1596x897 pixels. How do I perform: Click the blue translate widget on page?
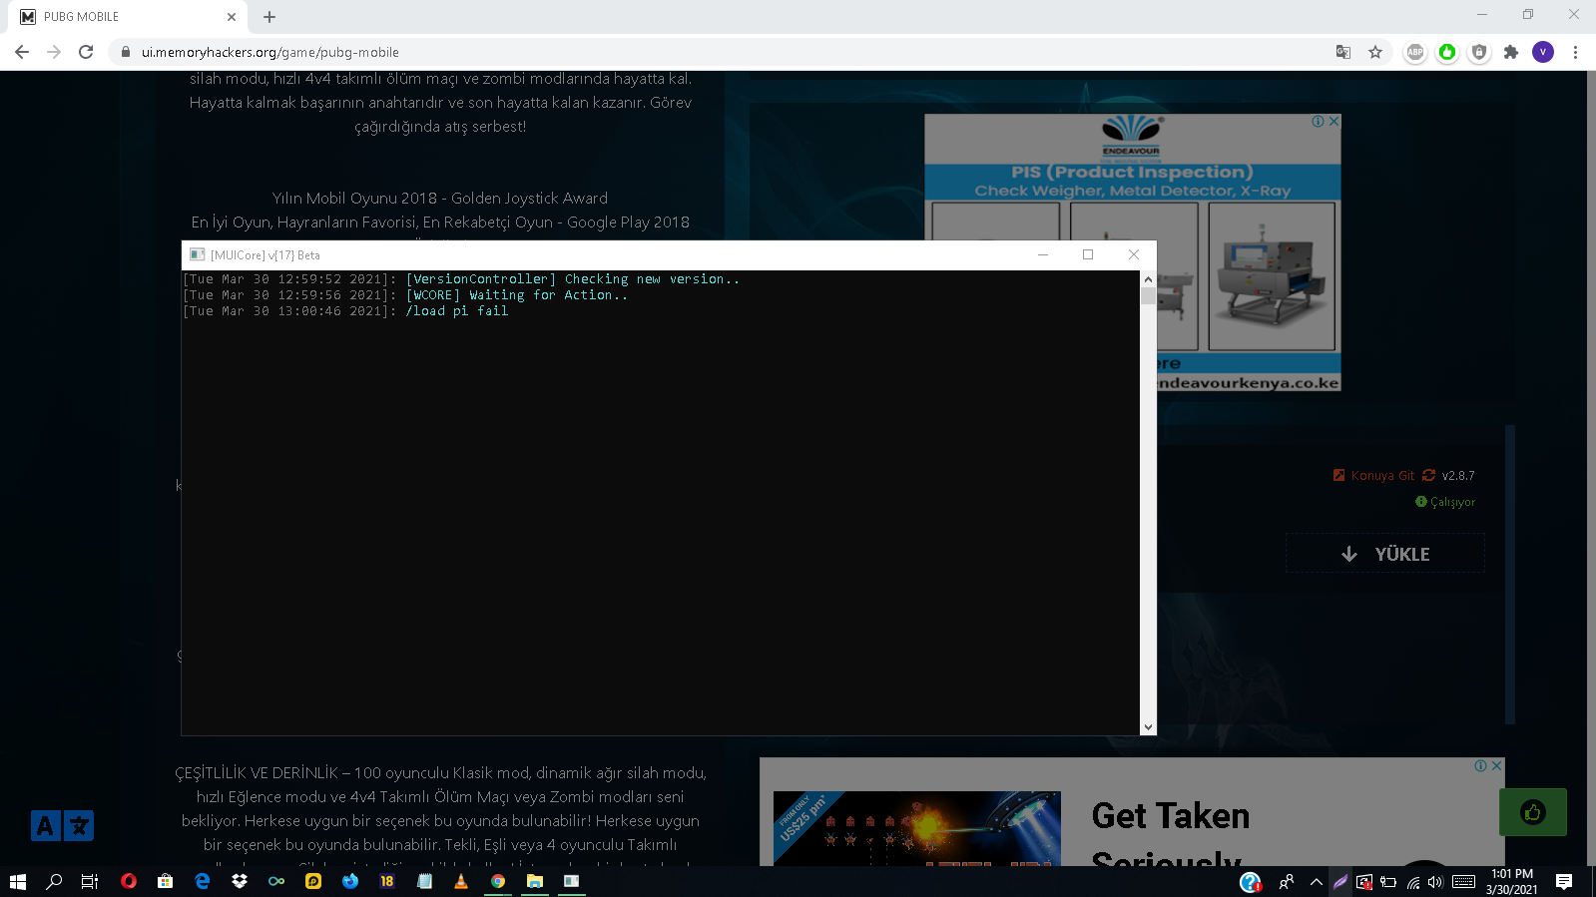[x=62, y=826]
